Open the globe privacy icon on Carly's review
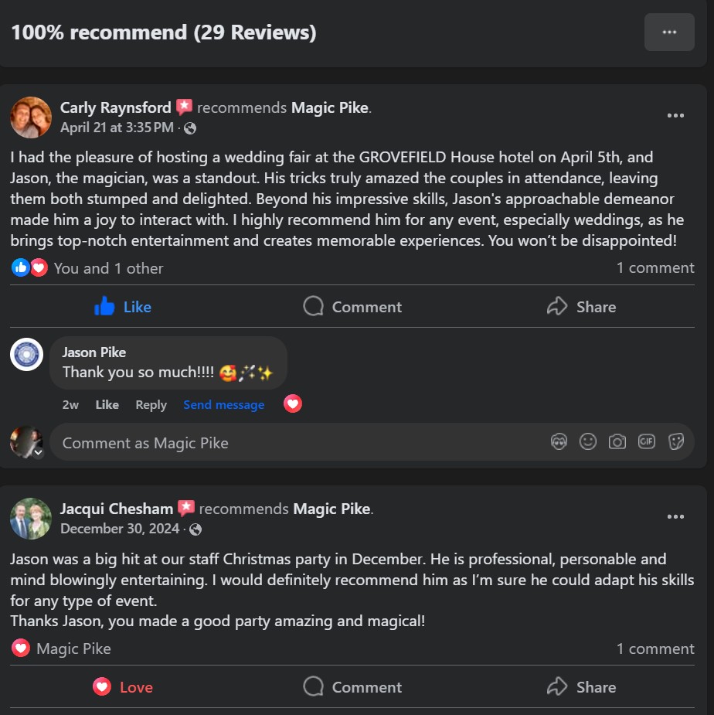Viewport: 714px width, 715px height. (190, 128)
